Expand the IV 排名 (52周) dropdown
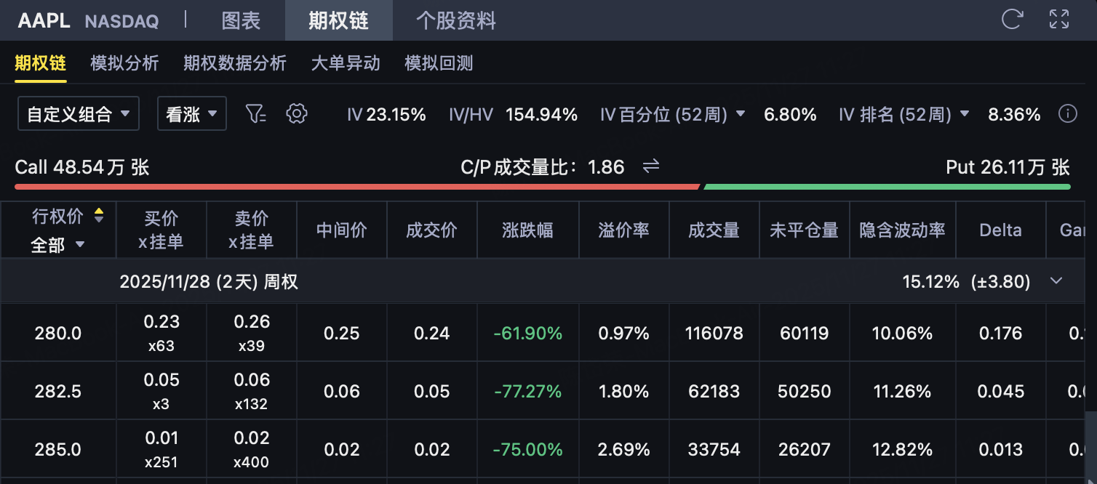The width and height of the screenshot is (1097, 484). click(965, 114)
